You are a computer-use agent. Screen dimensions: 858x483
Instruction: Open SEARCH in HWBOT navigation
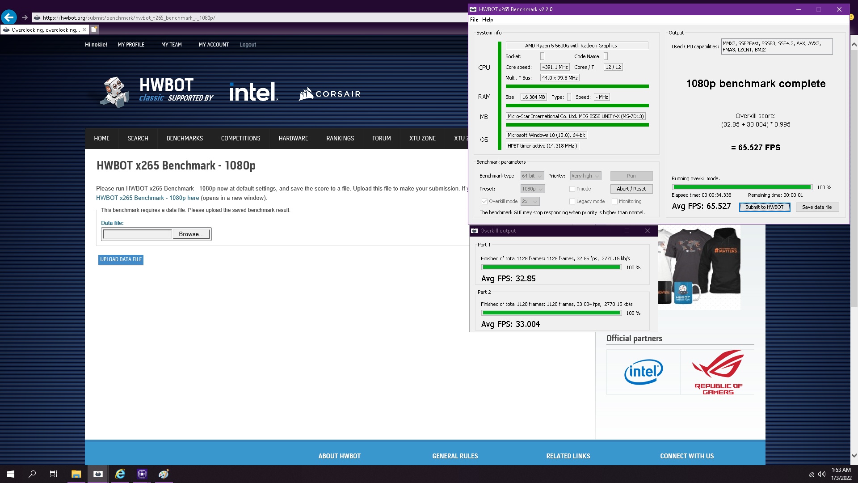[138, 138]
